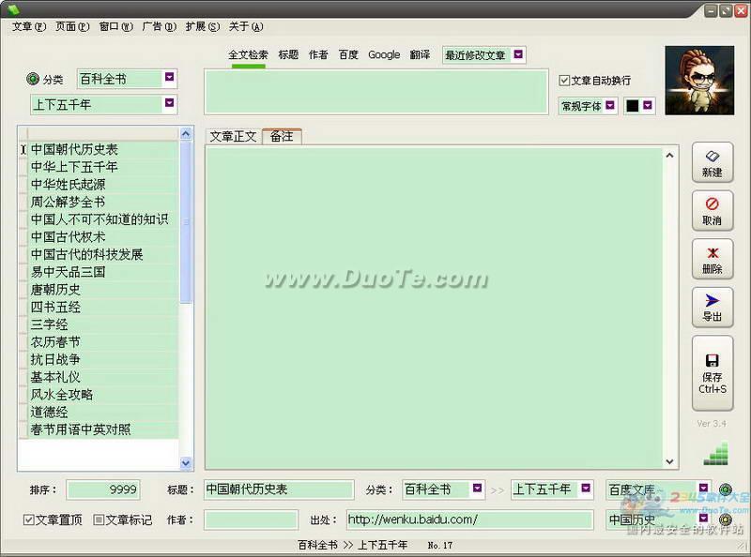Enable the 文章标记 checkbox

(x=99, y=519)
